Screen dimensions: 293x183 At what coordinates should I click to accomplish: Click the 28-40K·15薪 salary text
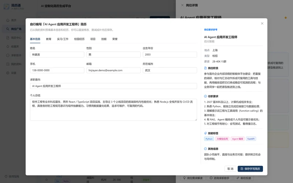pyautogui.click(x=219, y=61)
